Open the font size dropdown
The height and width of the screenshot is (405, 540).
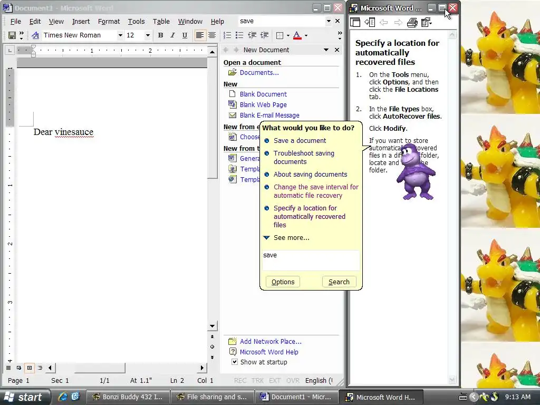(148, 35)
